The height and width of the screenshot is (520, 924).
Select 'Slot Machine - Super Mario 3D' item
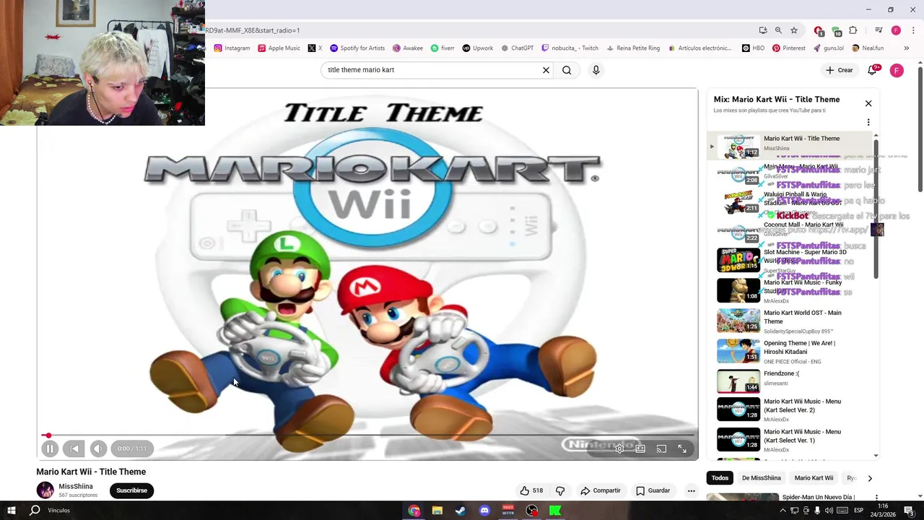coord(790,260)
